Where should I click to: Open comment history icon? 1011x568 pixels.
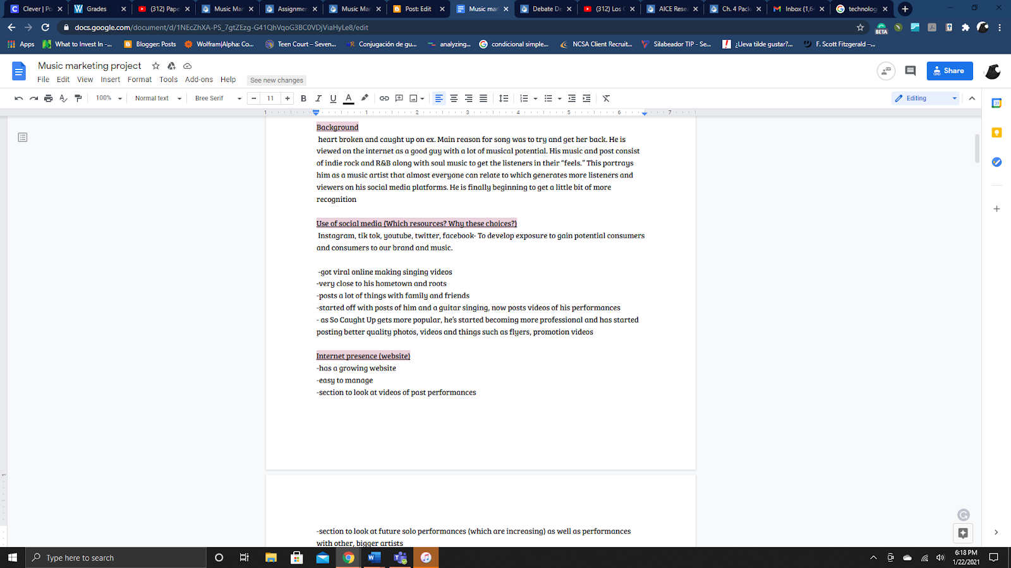910,71
